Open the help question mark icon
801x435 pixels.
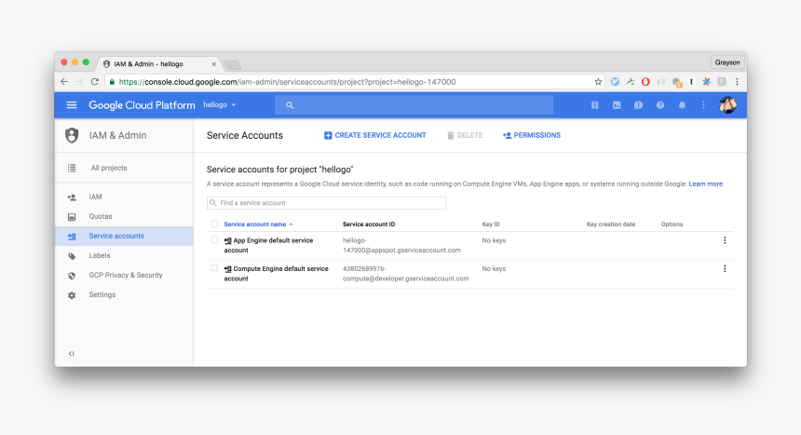(x=660, y=104)
